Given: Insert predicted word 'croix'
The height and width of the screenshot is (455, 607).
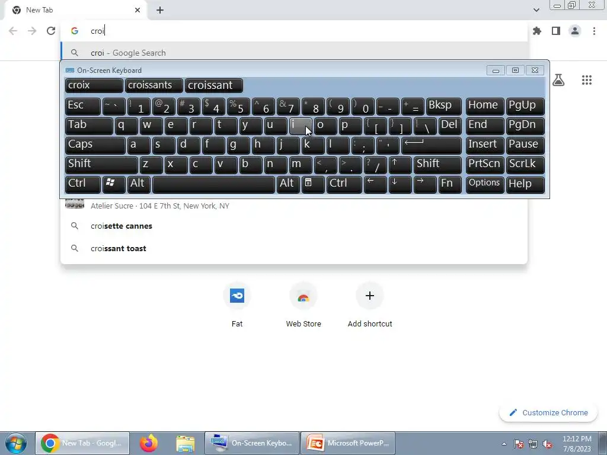Looking at the screenshot, I should tap(94, 85).
